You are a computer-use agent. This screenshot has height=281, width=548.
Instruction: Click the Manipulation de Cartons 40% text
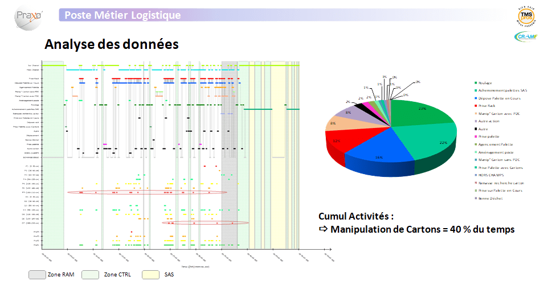coord(423,229)
